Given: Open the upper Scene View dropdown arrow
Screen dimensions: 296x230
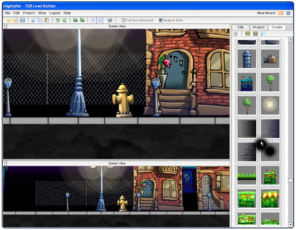Looking at the screenshot, I should [5, 26].
